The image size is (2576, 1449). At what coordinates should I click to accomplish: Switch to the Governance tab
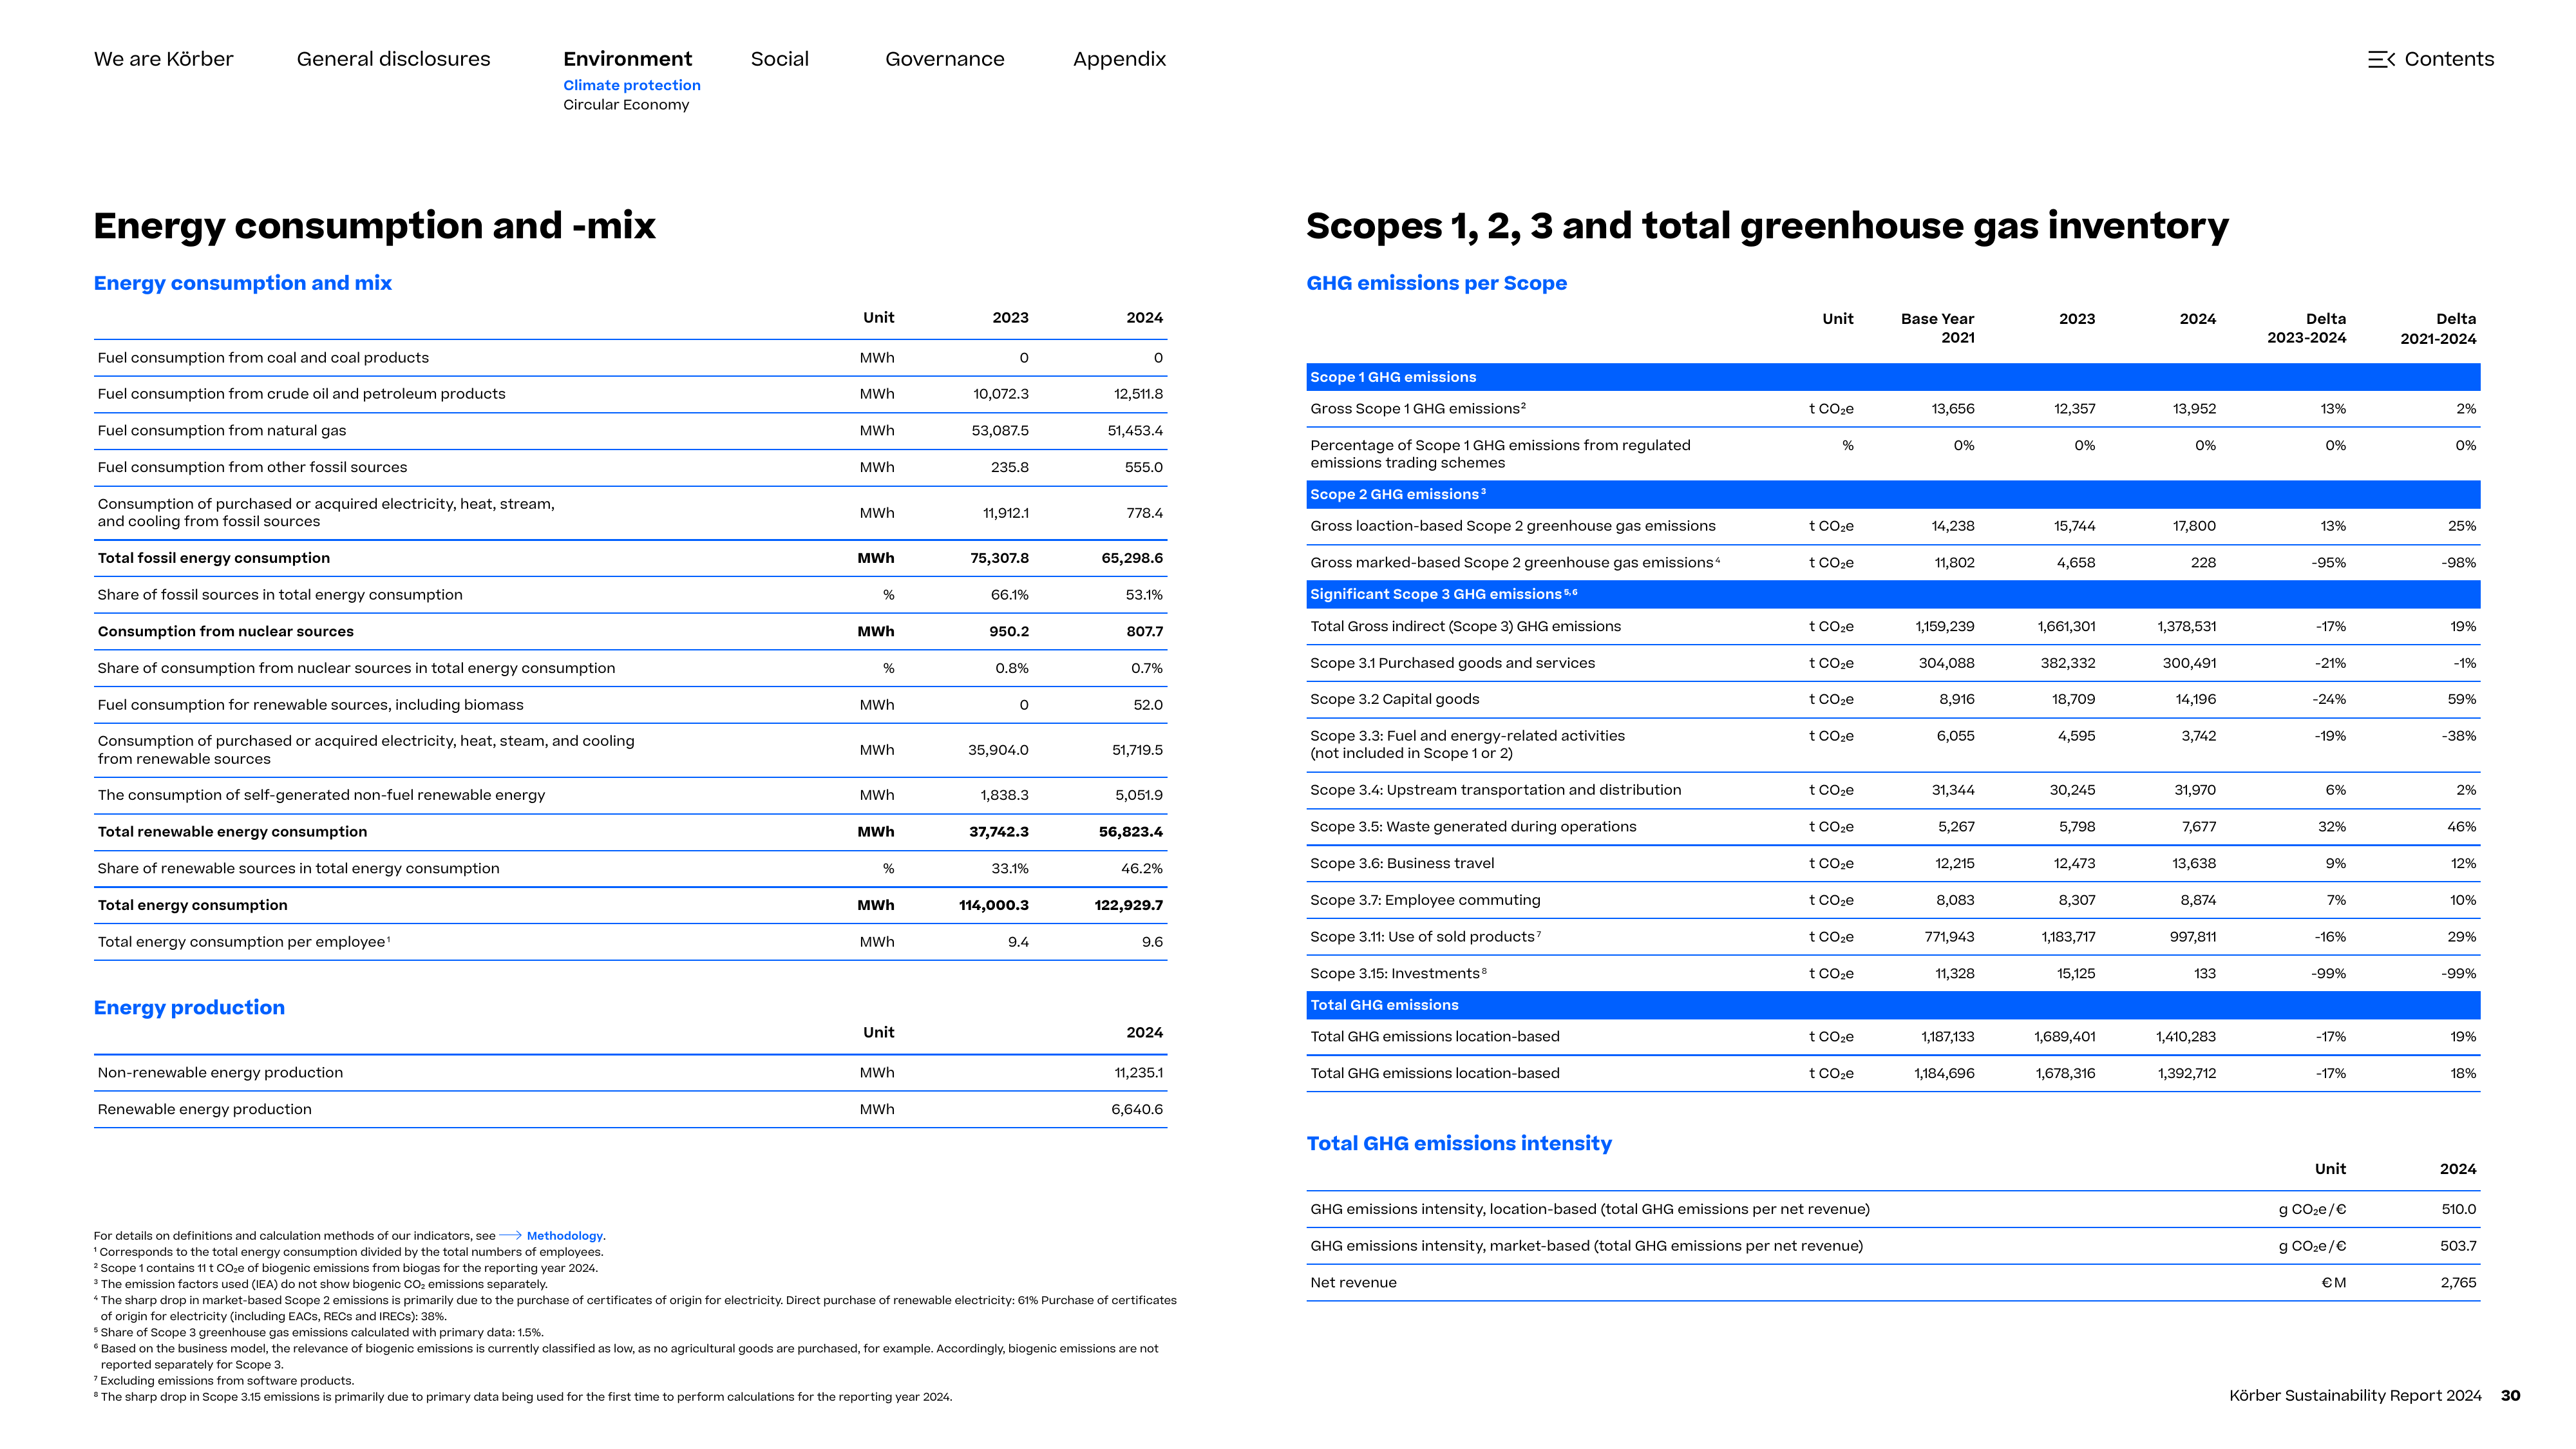(x=944, y=59)
